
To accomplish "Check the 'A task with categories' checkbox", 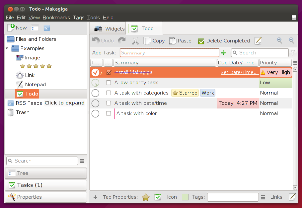I will click(109, 93).
